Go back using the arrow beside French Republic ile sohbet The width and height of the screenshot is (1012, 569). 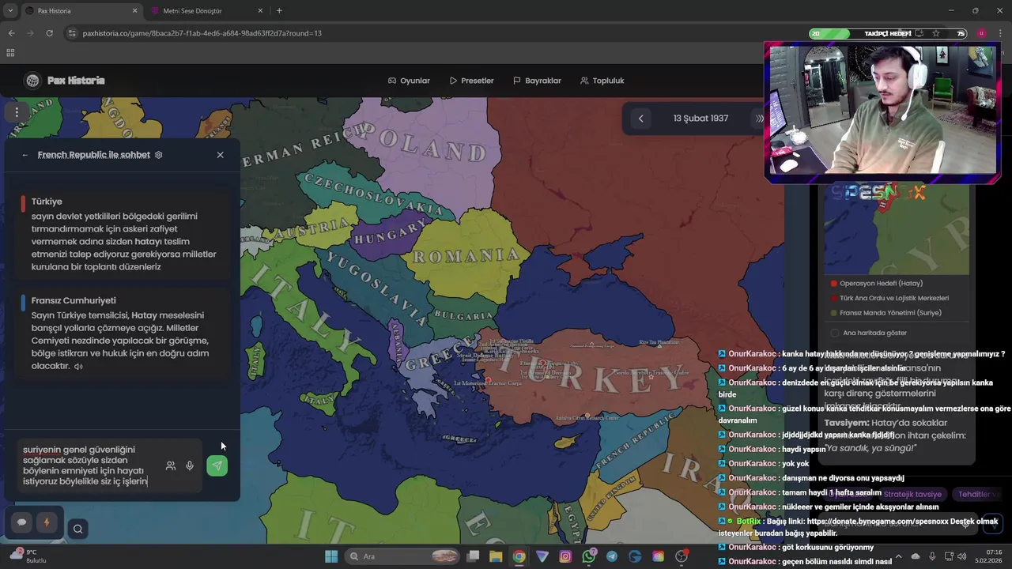click(x=25, y=155)
